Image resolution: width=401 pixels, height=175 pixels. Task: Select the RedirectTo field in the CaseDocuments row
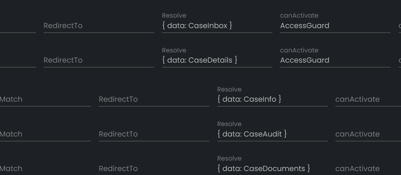point(154,169)
